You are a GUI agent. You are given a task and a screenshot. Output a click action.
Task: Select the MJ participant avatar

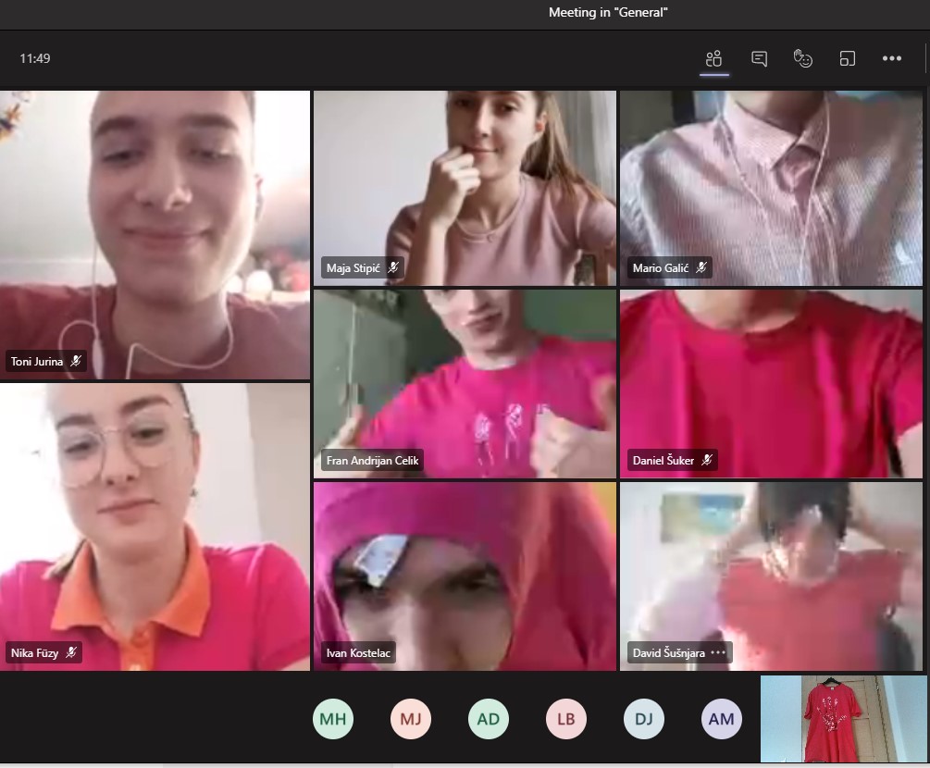pos(411,719)
